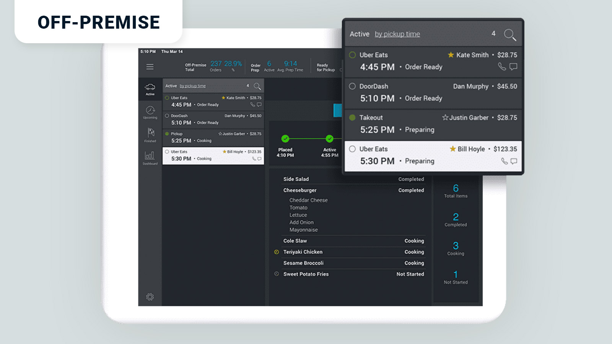Message Bill Hoyle via chat icon in enlarged panel
The image size is (612, 344).
coord(514,161)
